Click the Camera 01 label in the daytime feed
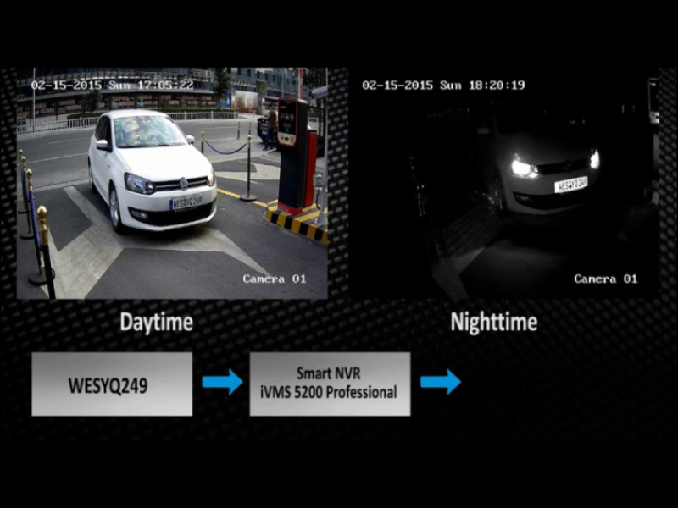This screenshot has width=678, height=508. (275, 279)
